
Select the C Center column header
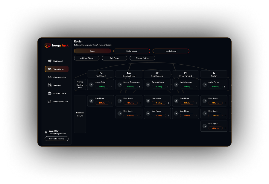[214, 74]
